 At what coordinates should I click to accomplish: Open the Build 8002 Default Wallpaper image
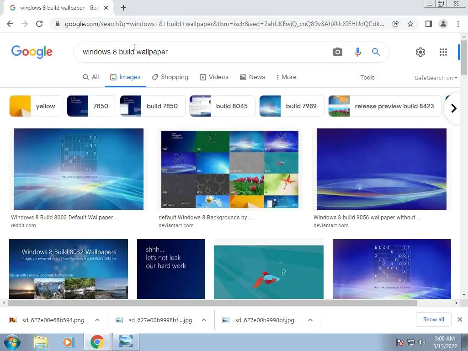click(x=79, y=169)
